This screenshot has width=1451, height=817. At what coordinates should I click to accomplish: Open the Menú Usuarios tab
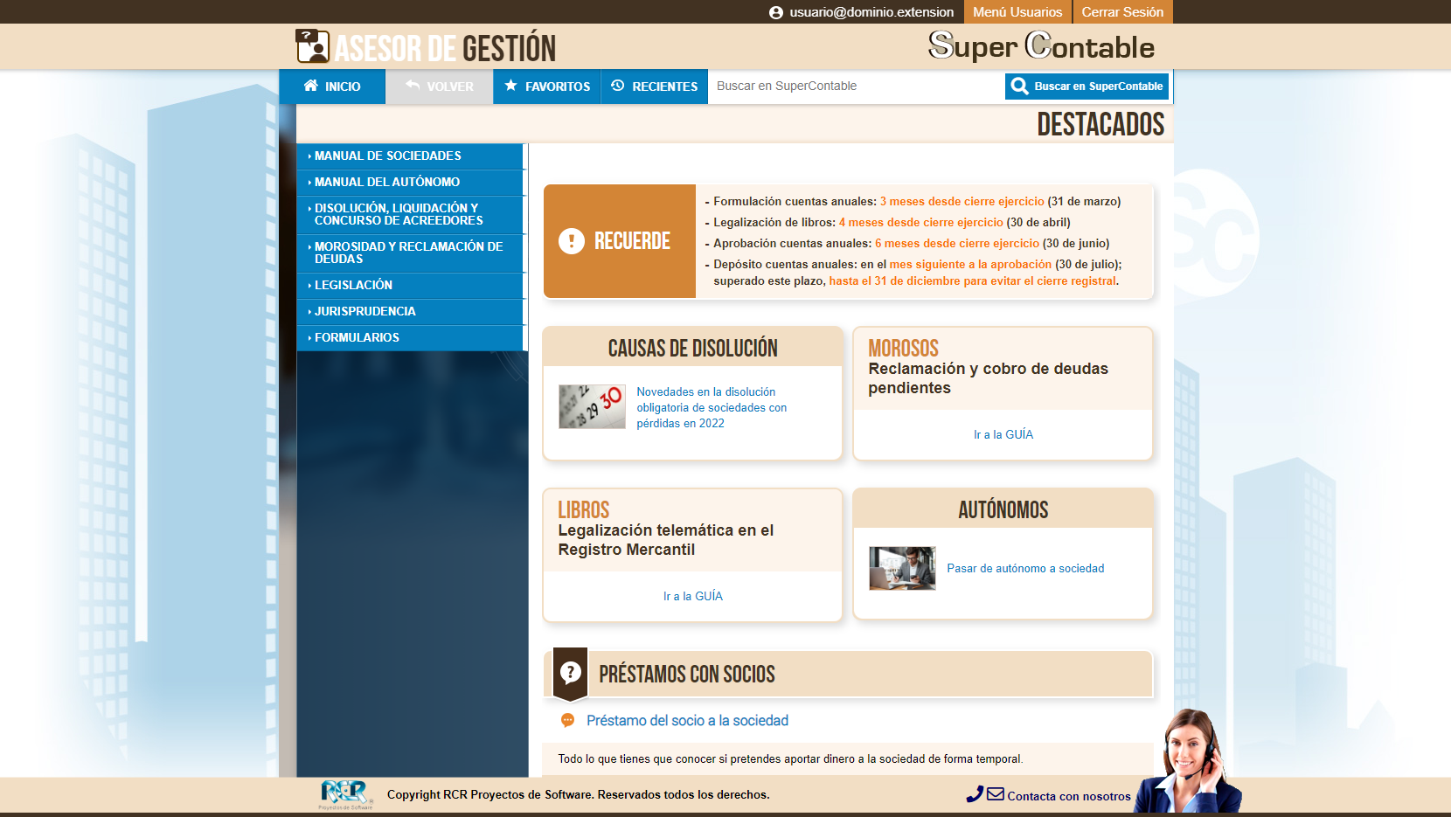coord(1017,12)
